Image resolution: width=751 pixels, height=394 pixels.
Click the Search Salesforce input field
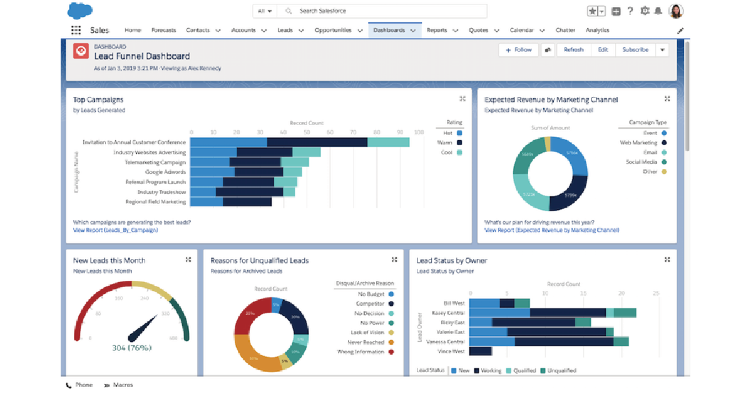point(382,11)
